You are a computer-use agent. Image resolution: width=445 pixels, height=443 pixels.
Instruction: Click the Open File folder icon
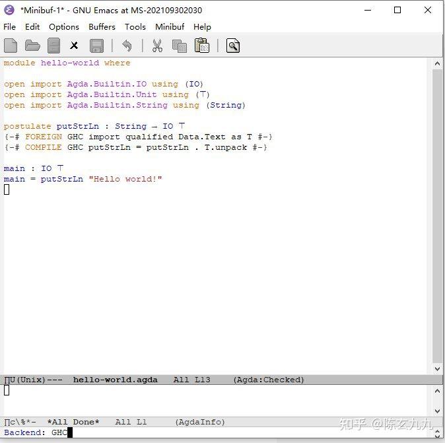click(32, 46)
